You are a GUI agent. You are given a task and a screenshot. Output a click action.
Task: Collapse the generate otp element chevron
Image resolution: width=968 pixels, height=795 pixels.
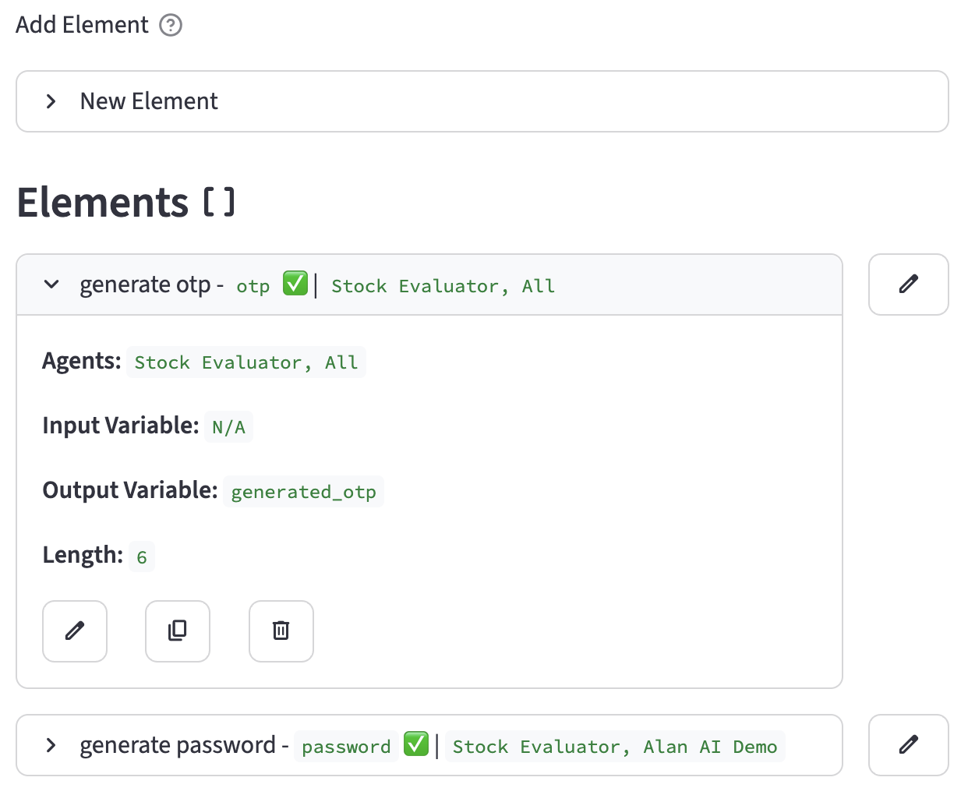tap(51, 284)
